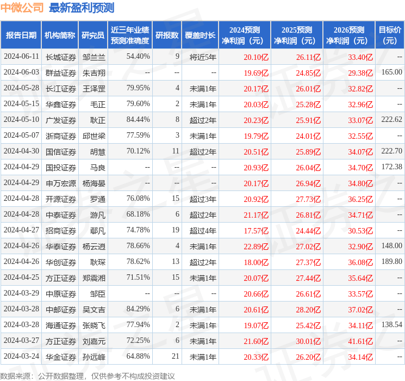Select the 华创证券 cell

[x=61, y=262]
